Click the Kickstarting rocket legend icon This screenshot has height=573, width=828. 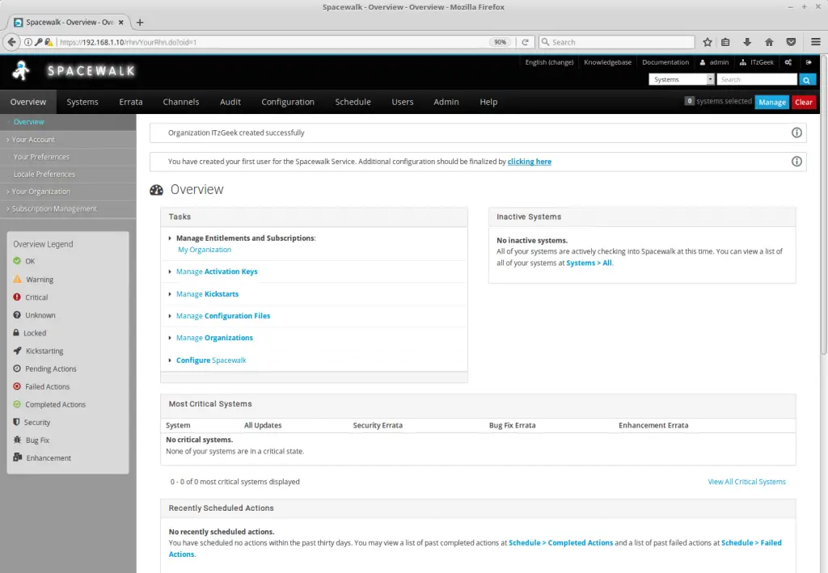pyautogui.click(x=18, y=351)
